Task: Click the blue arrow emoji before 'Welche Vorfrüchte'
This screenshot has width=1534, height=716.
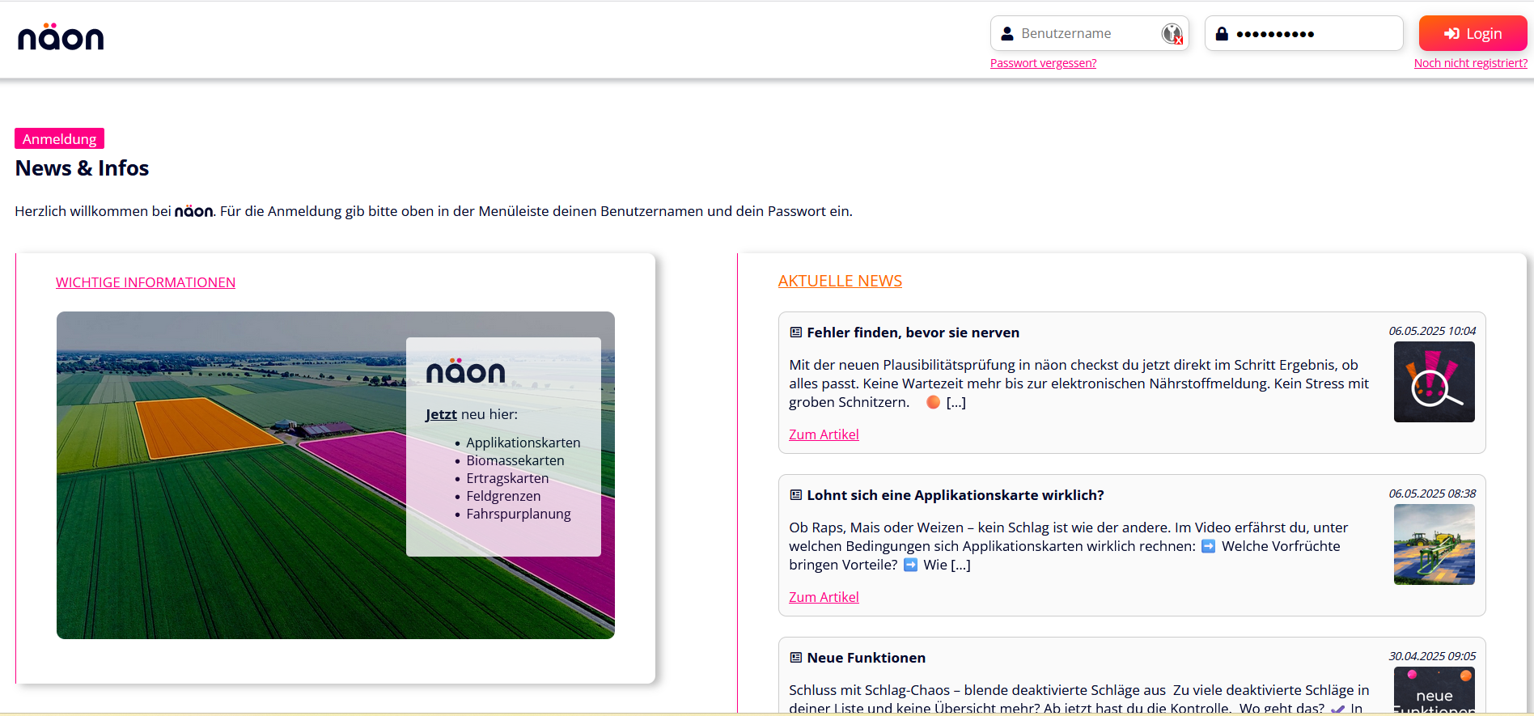Action: click(x=1208, y=546)
